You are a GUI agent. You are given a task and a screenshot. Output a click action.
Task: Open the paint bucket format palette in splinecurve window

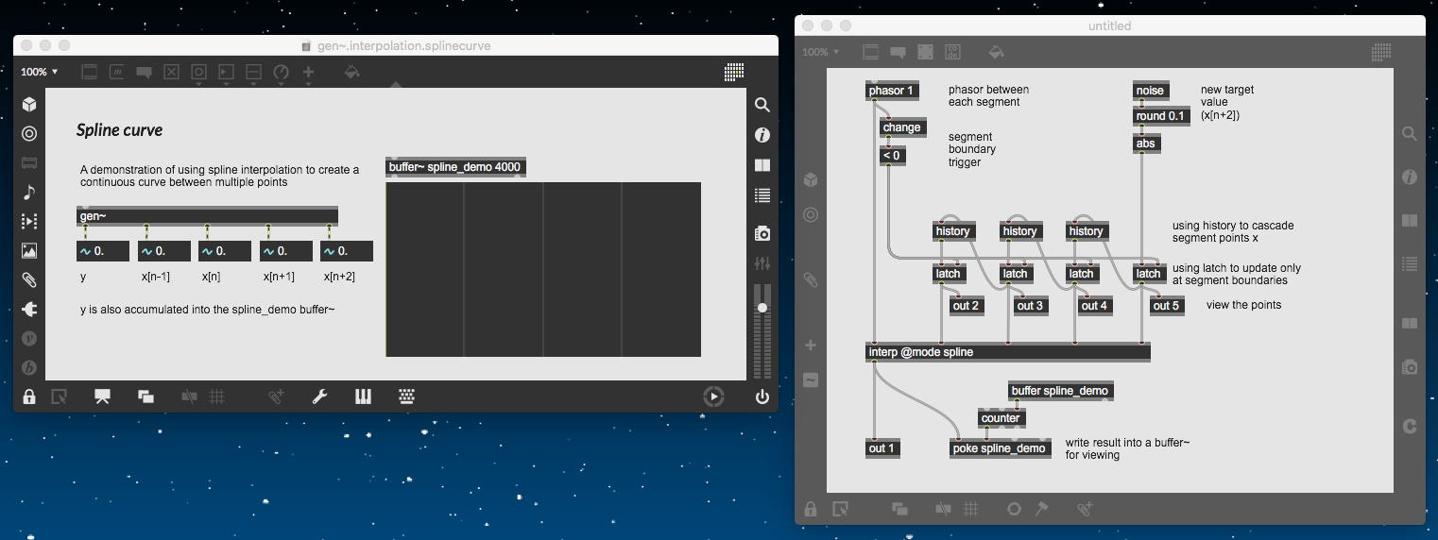coord(351,72)
